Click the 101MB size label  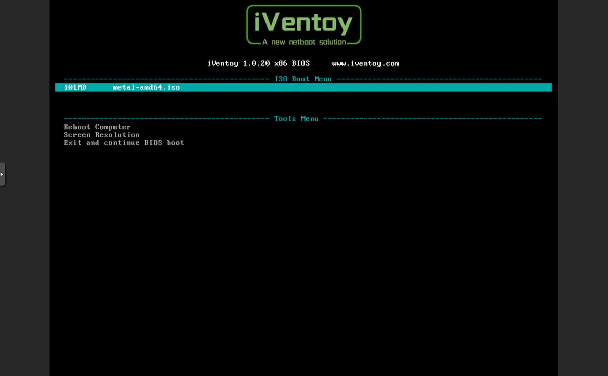point(75,87)
